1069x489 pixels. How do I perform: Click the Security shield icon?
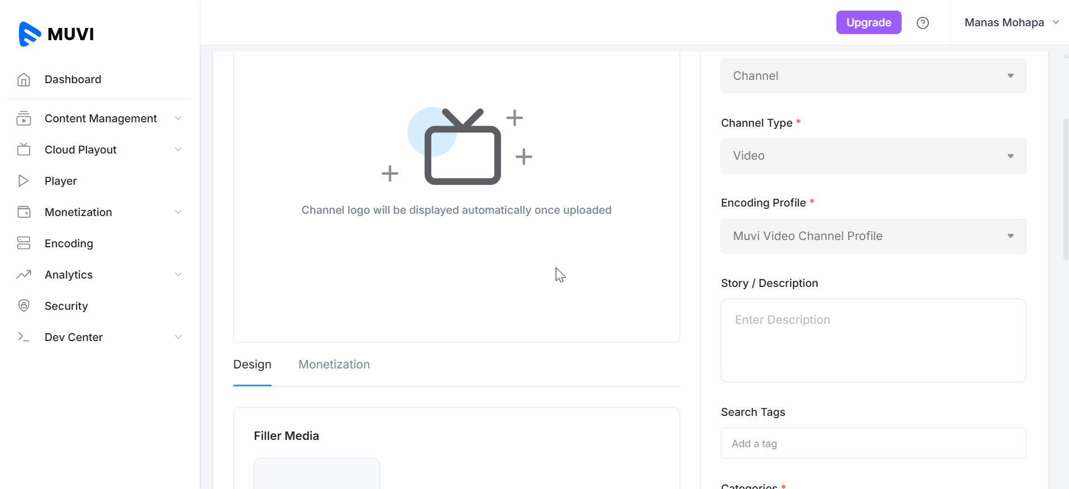click(x=23, y=306)
